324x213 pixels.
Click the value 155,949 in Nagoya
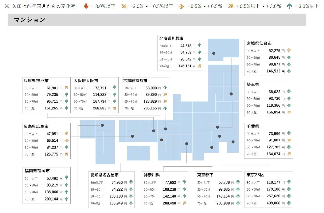coord(117,203)
